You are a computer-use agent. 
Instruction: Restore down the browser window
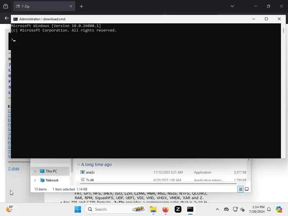point(269,6)
